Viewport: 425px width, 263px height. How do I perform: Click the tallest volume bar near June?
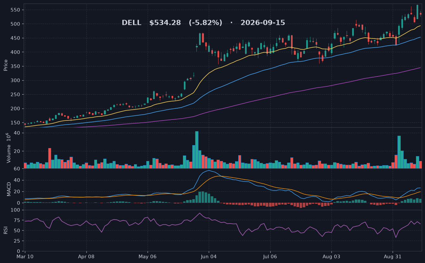pyautogui.click(x=197, y=150)
